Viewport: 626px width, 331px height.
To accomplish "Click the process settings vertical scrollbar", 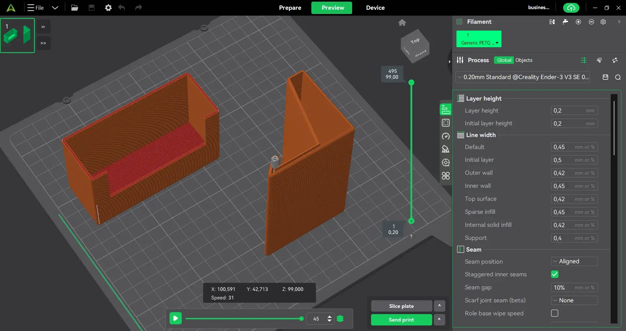I will point(614,128).
